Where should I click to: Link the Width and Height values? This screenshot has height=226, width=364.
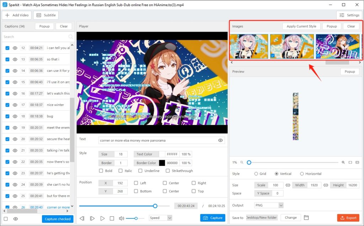pyautogui.click(x=326, y=185)
